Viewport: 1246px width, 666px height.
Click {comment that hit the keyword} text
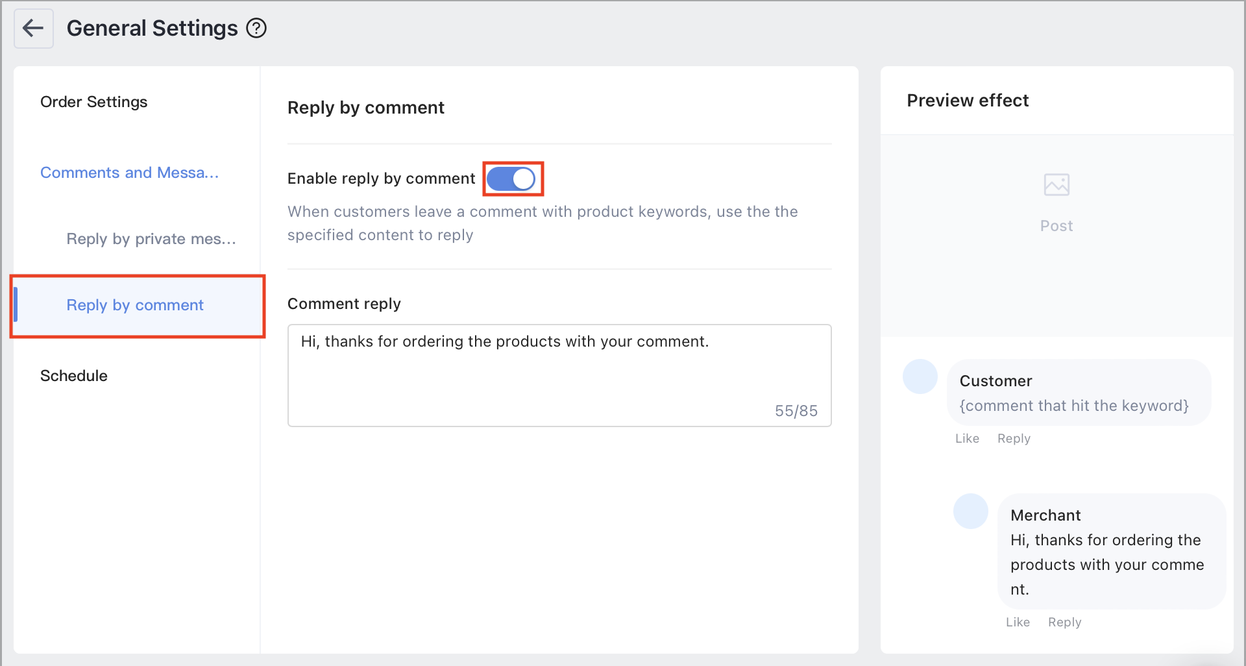coord(1074,406)
